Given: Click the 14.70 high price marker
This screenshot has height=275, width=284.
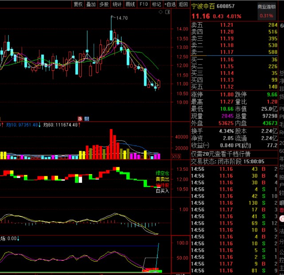Looking at the screenshot, I should pyautogui.click(x=121, y=18).
